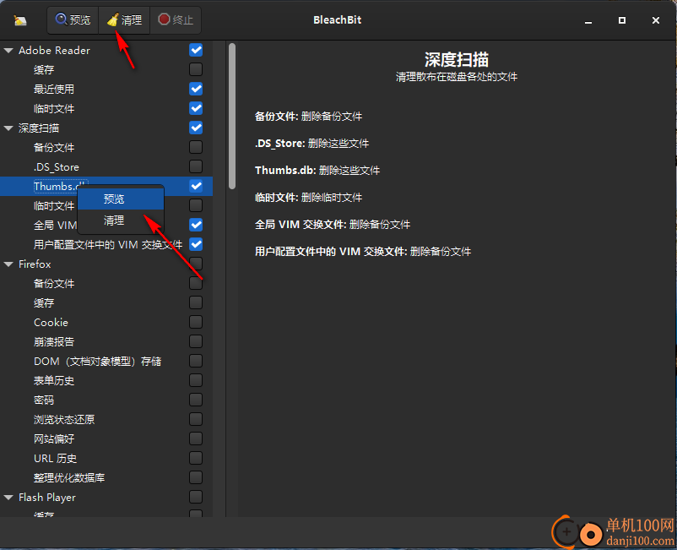
Task: Select the Flash Player tree label
Action: pyautogui.click(x=47, y=498)
